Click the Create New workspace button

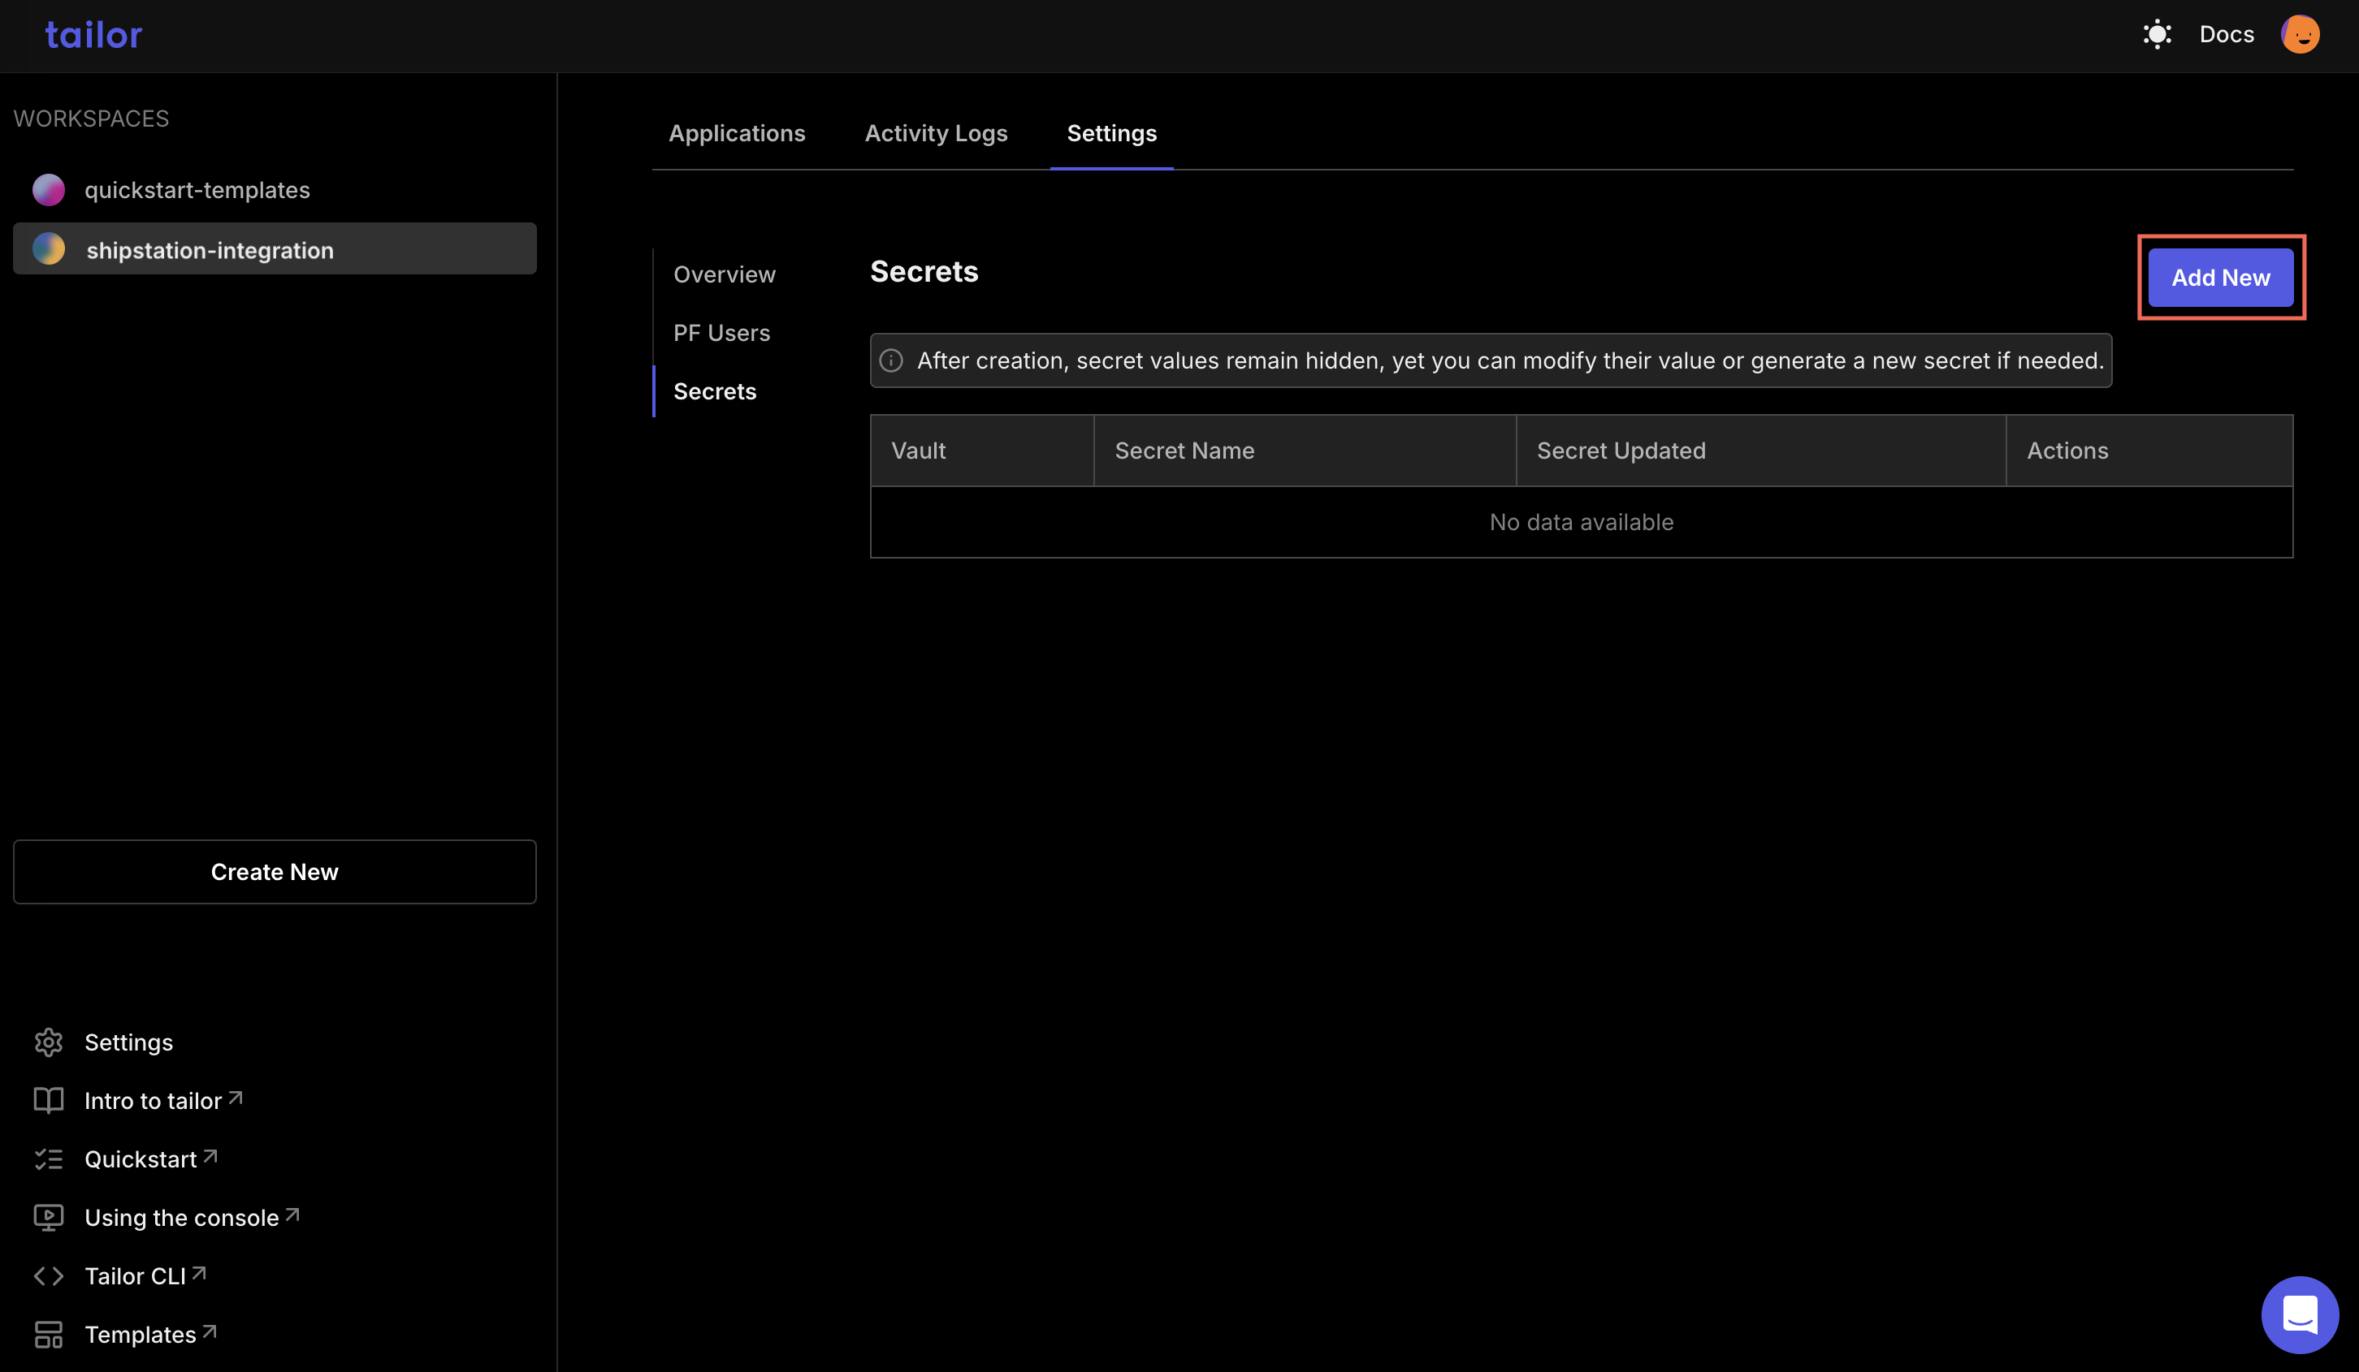tap(275, 870)
